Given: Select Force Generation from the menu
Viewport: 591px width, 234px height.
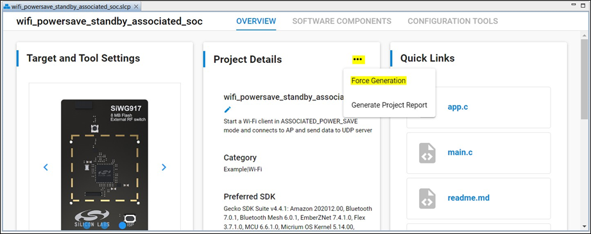Looking at the screenshot, I should point(379,81).
